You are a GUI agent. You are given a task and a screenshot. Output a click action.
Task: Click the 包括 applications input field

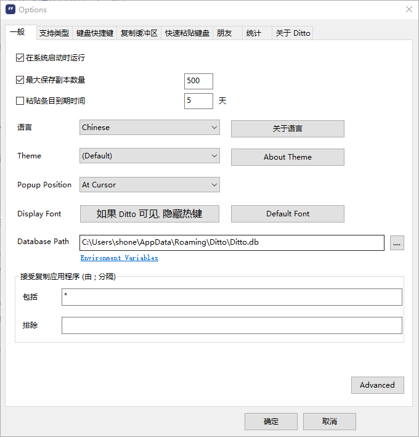232,297
